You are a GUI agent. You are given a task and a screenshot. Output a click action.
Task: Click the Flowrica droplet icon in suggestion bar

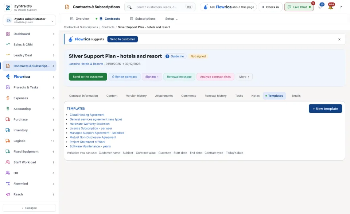click(70, 39)
